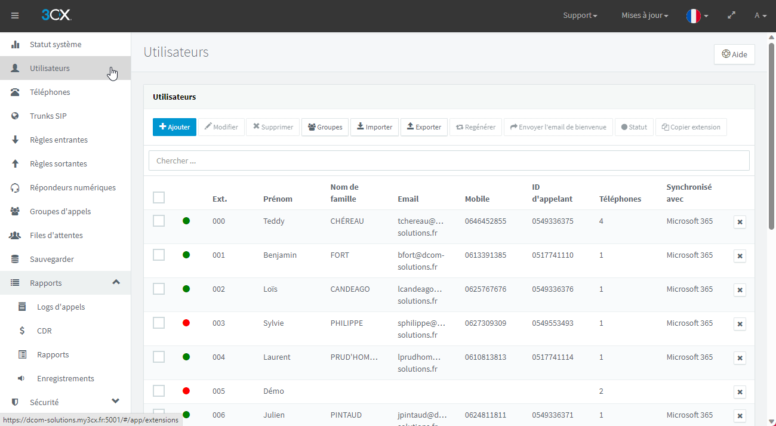The image size is (776, 426).
Task: Click the email tchereau@ cell
Action: 421,227
